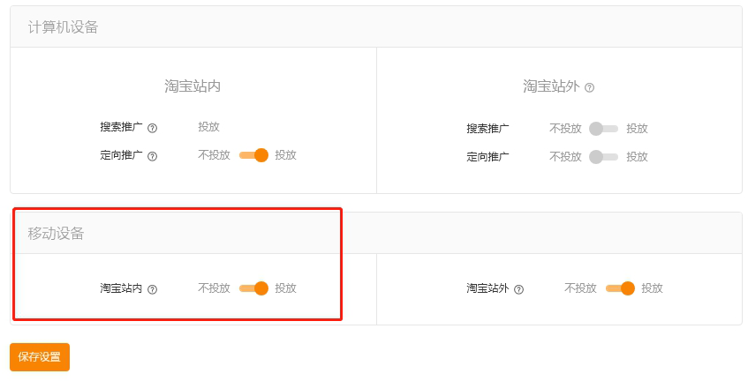Click help icon beside 移动设备 淘宝站外
Screen dimensions: 748x381
pyautogui.click(x=519, y=289)
